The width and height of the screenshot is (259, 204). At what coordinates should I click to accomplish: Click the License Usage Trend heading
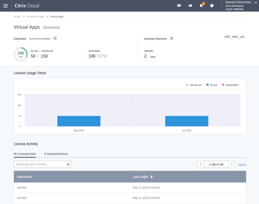[30, 73]
